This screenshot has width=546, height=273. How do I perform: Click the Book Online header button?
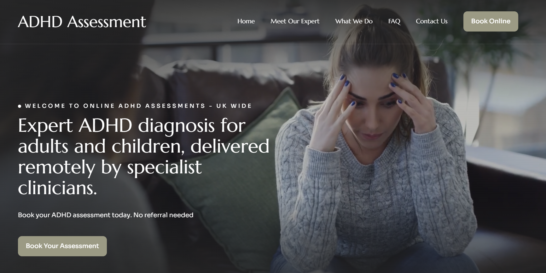click(x=491, y=21)
